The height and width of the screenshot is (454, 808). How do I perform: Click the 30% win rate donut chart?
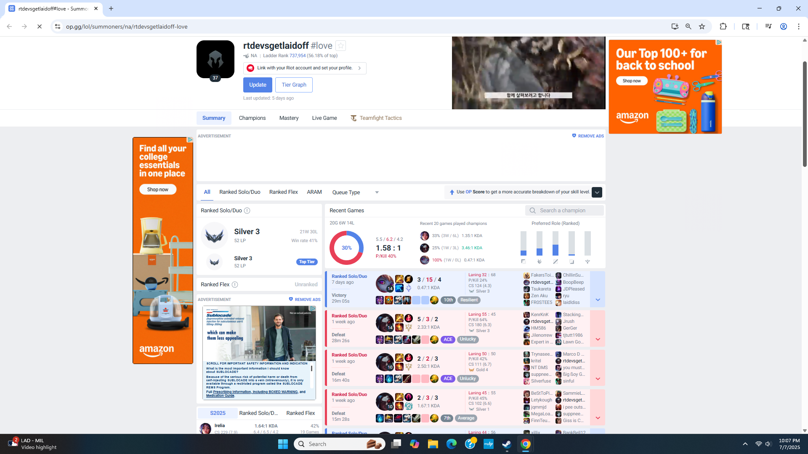click(346, 248)
